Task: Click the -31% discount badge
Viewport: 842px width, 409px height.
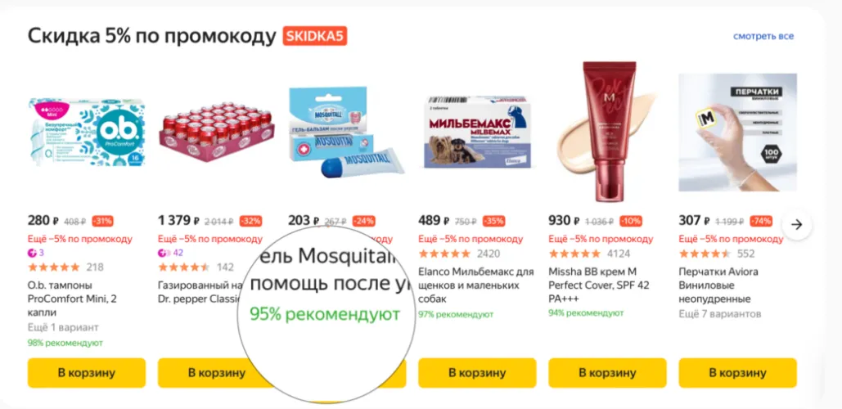Action: [x=102, y=221]
